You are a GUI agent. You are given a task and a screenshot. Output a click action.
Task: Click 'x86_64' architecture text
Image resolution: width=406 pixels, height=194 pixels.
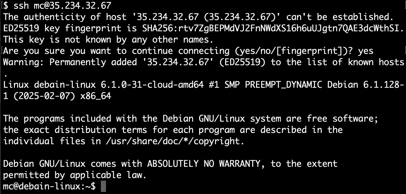point(96,96)
